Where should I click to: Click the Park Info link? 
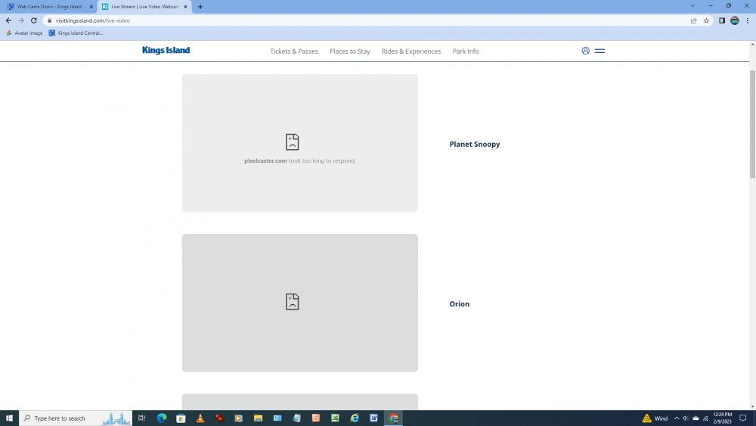click(466, 51)
